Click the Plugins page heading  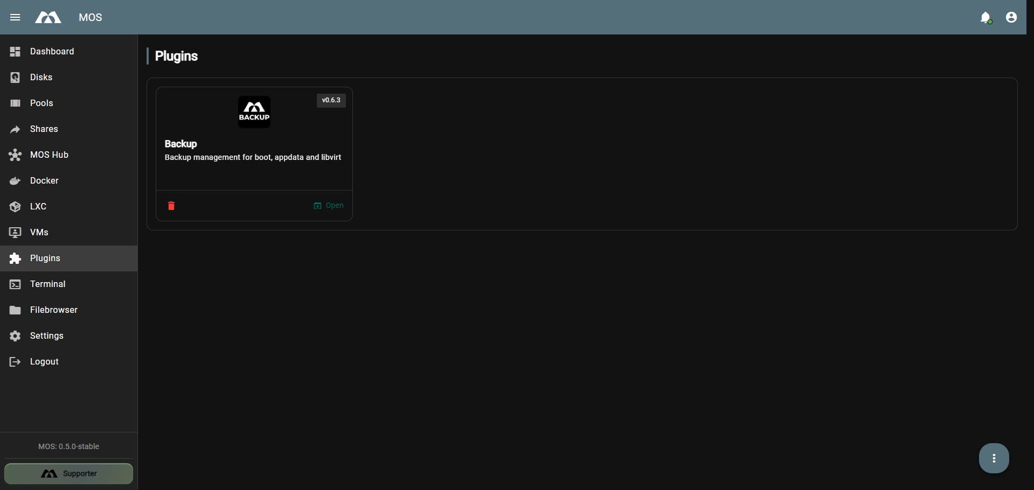[176, 56]
